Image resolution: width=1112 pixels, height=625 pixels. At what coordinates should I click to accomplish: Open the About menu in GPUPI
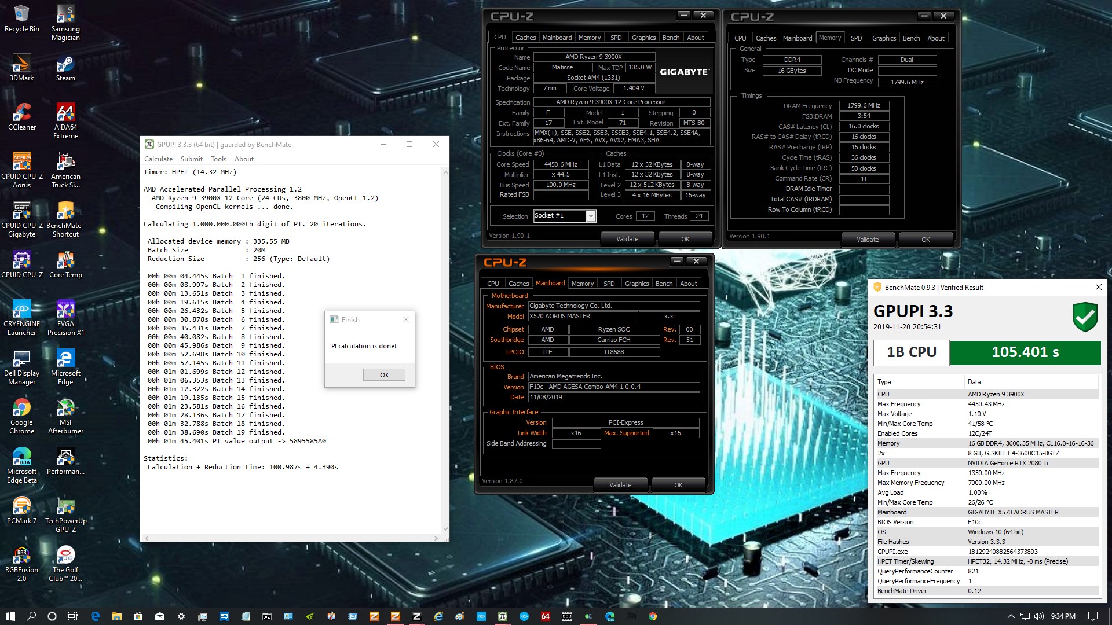244,159
